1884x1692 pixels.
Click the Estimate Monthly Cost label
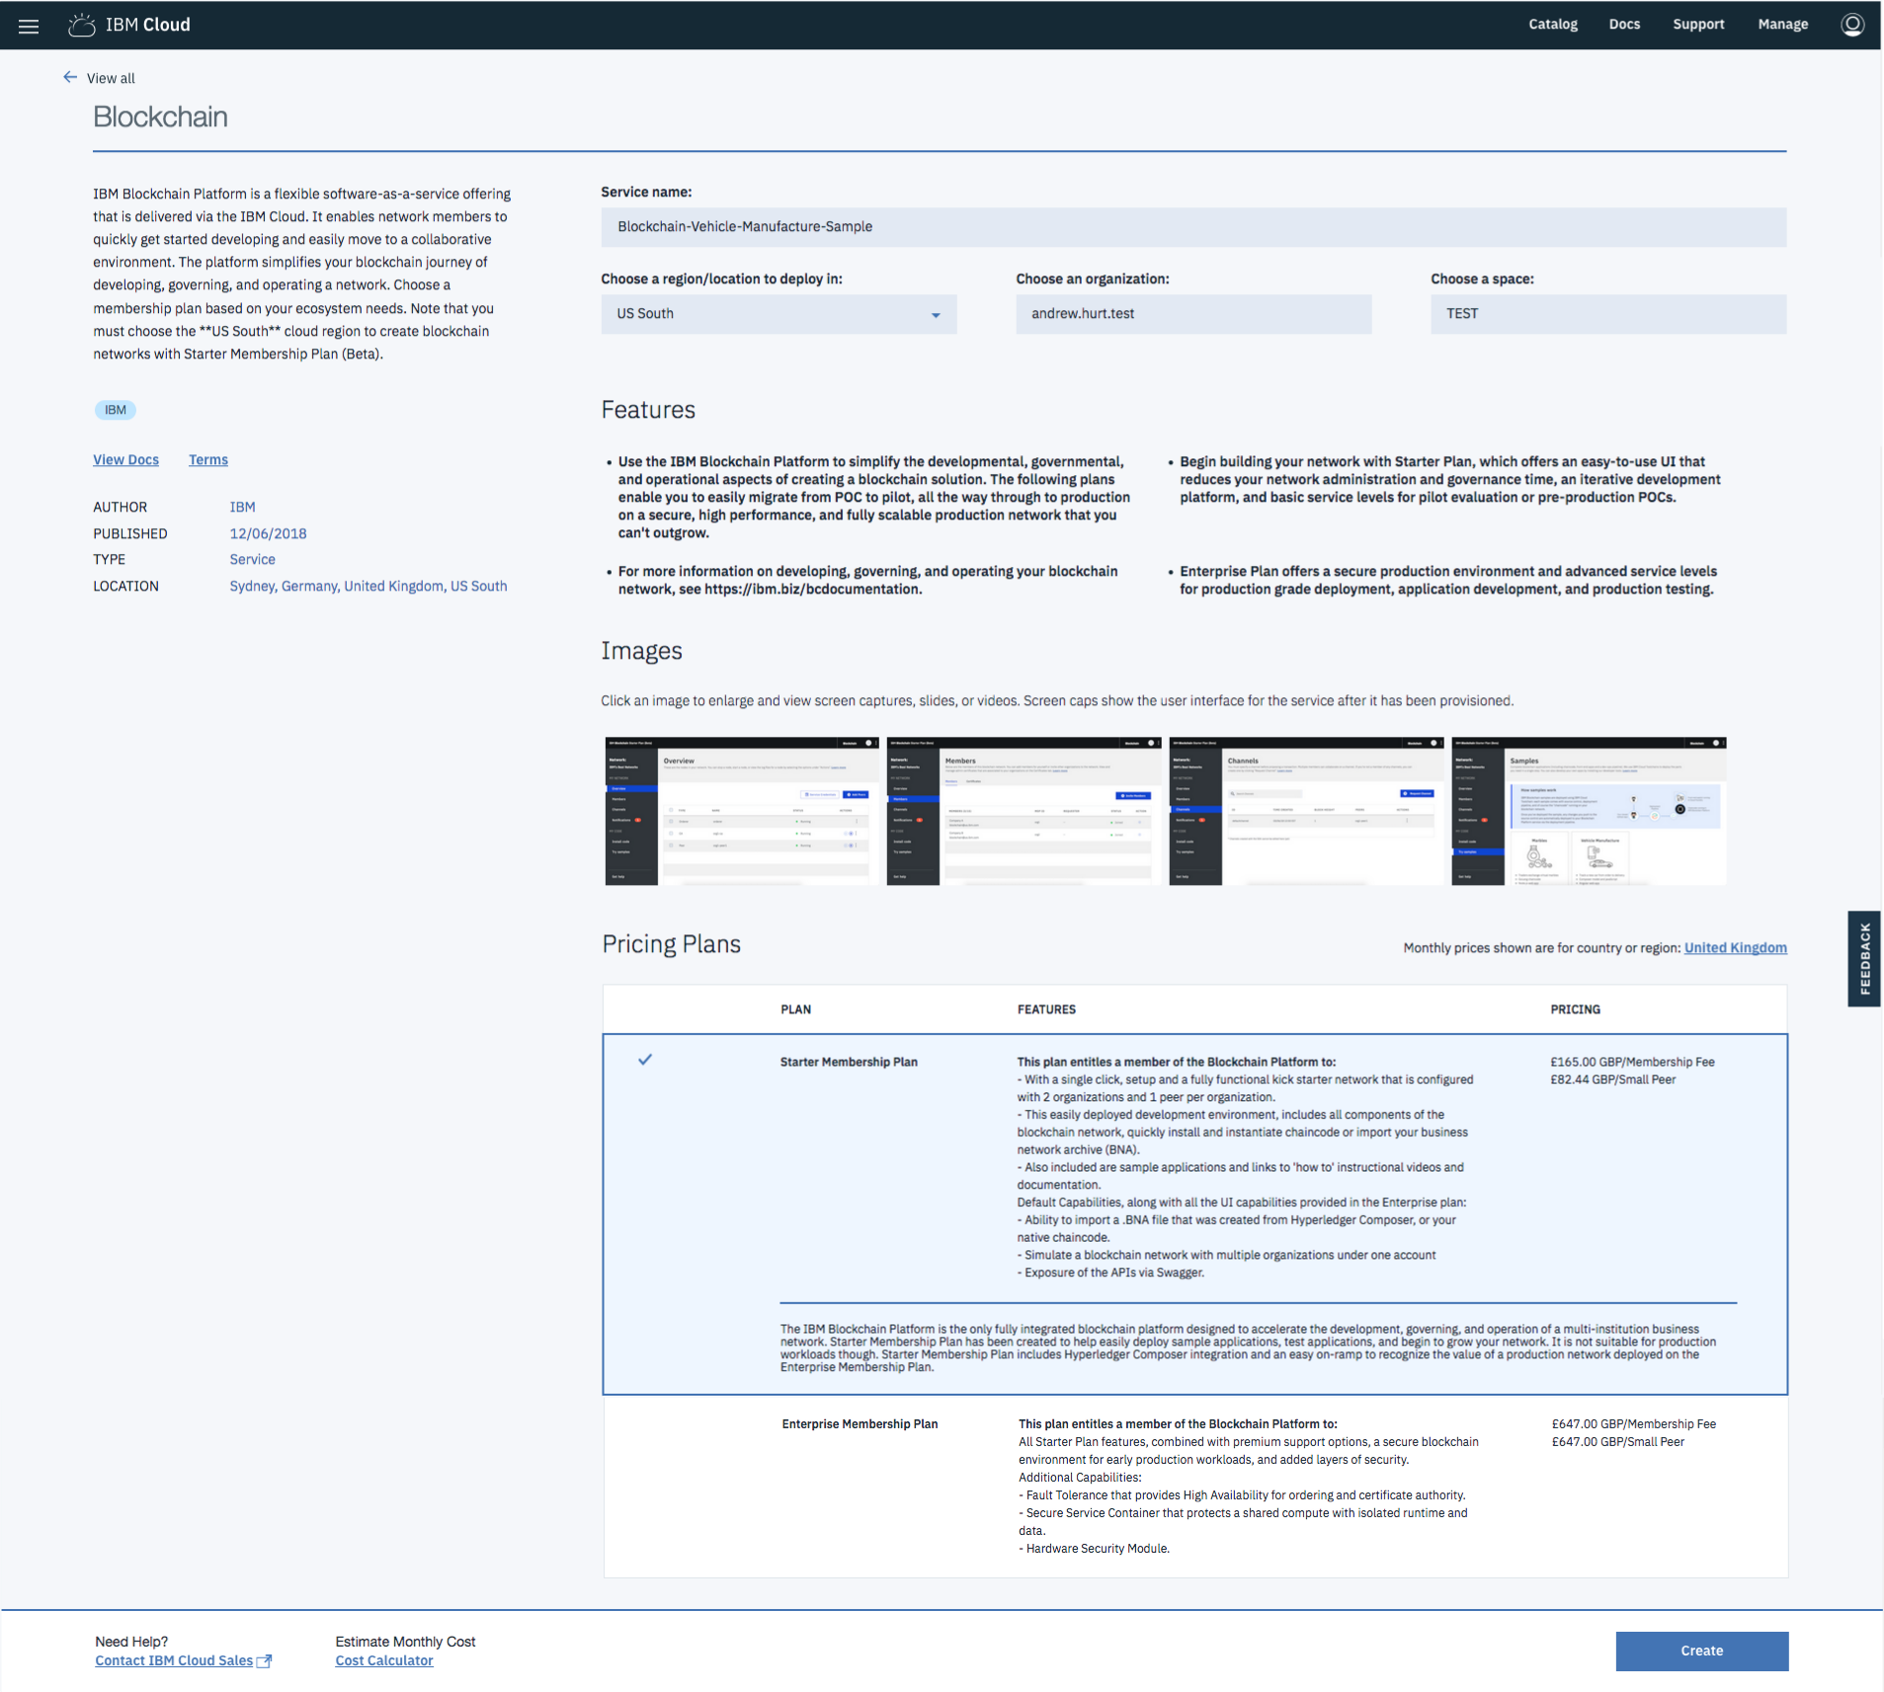coord(405,1642)
